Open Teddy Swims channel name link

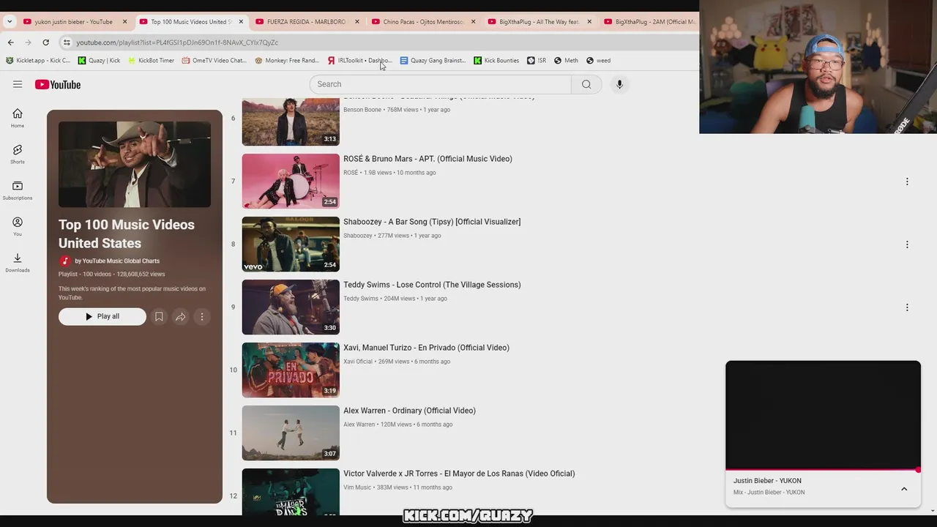pos(361,299)
